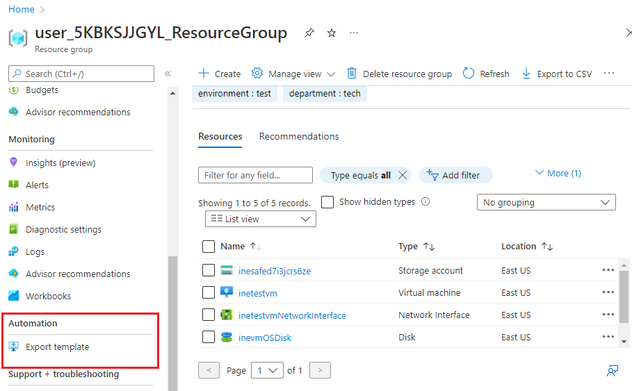The height and width of the screenshot is (391, 632).
Task: Switch to the Recommendations tab
Action: pyautogui.click(x=299, y=136)
